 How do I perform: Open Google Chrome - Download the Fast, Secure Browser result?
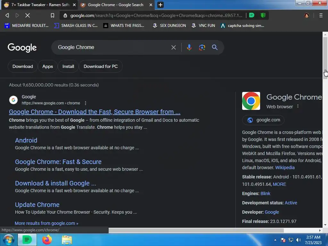click(94, 112)
